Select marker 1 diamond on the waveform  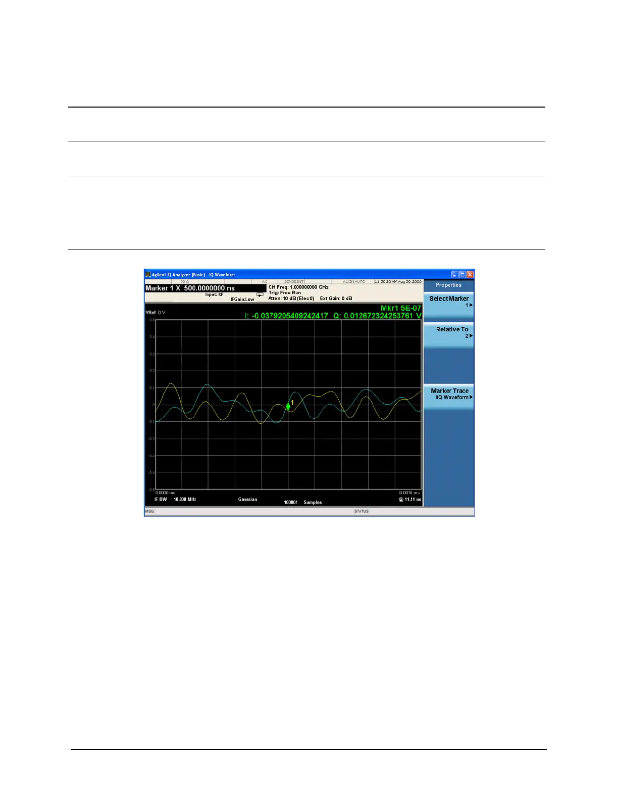click(288, 406)
